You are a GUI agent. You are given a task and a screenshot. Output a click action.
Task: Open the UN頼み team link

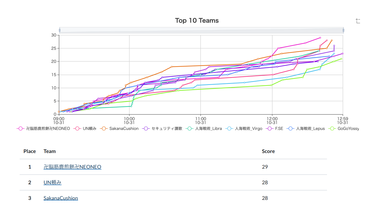[52, 182]
